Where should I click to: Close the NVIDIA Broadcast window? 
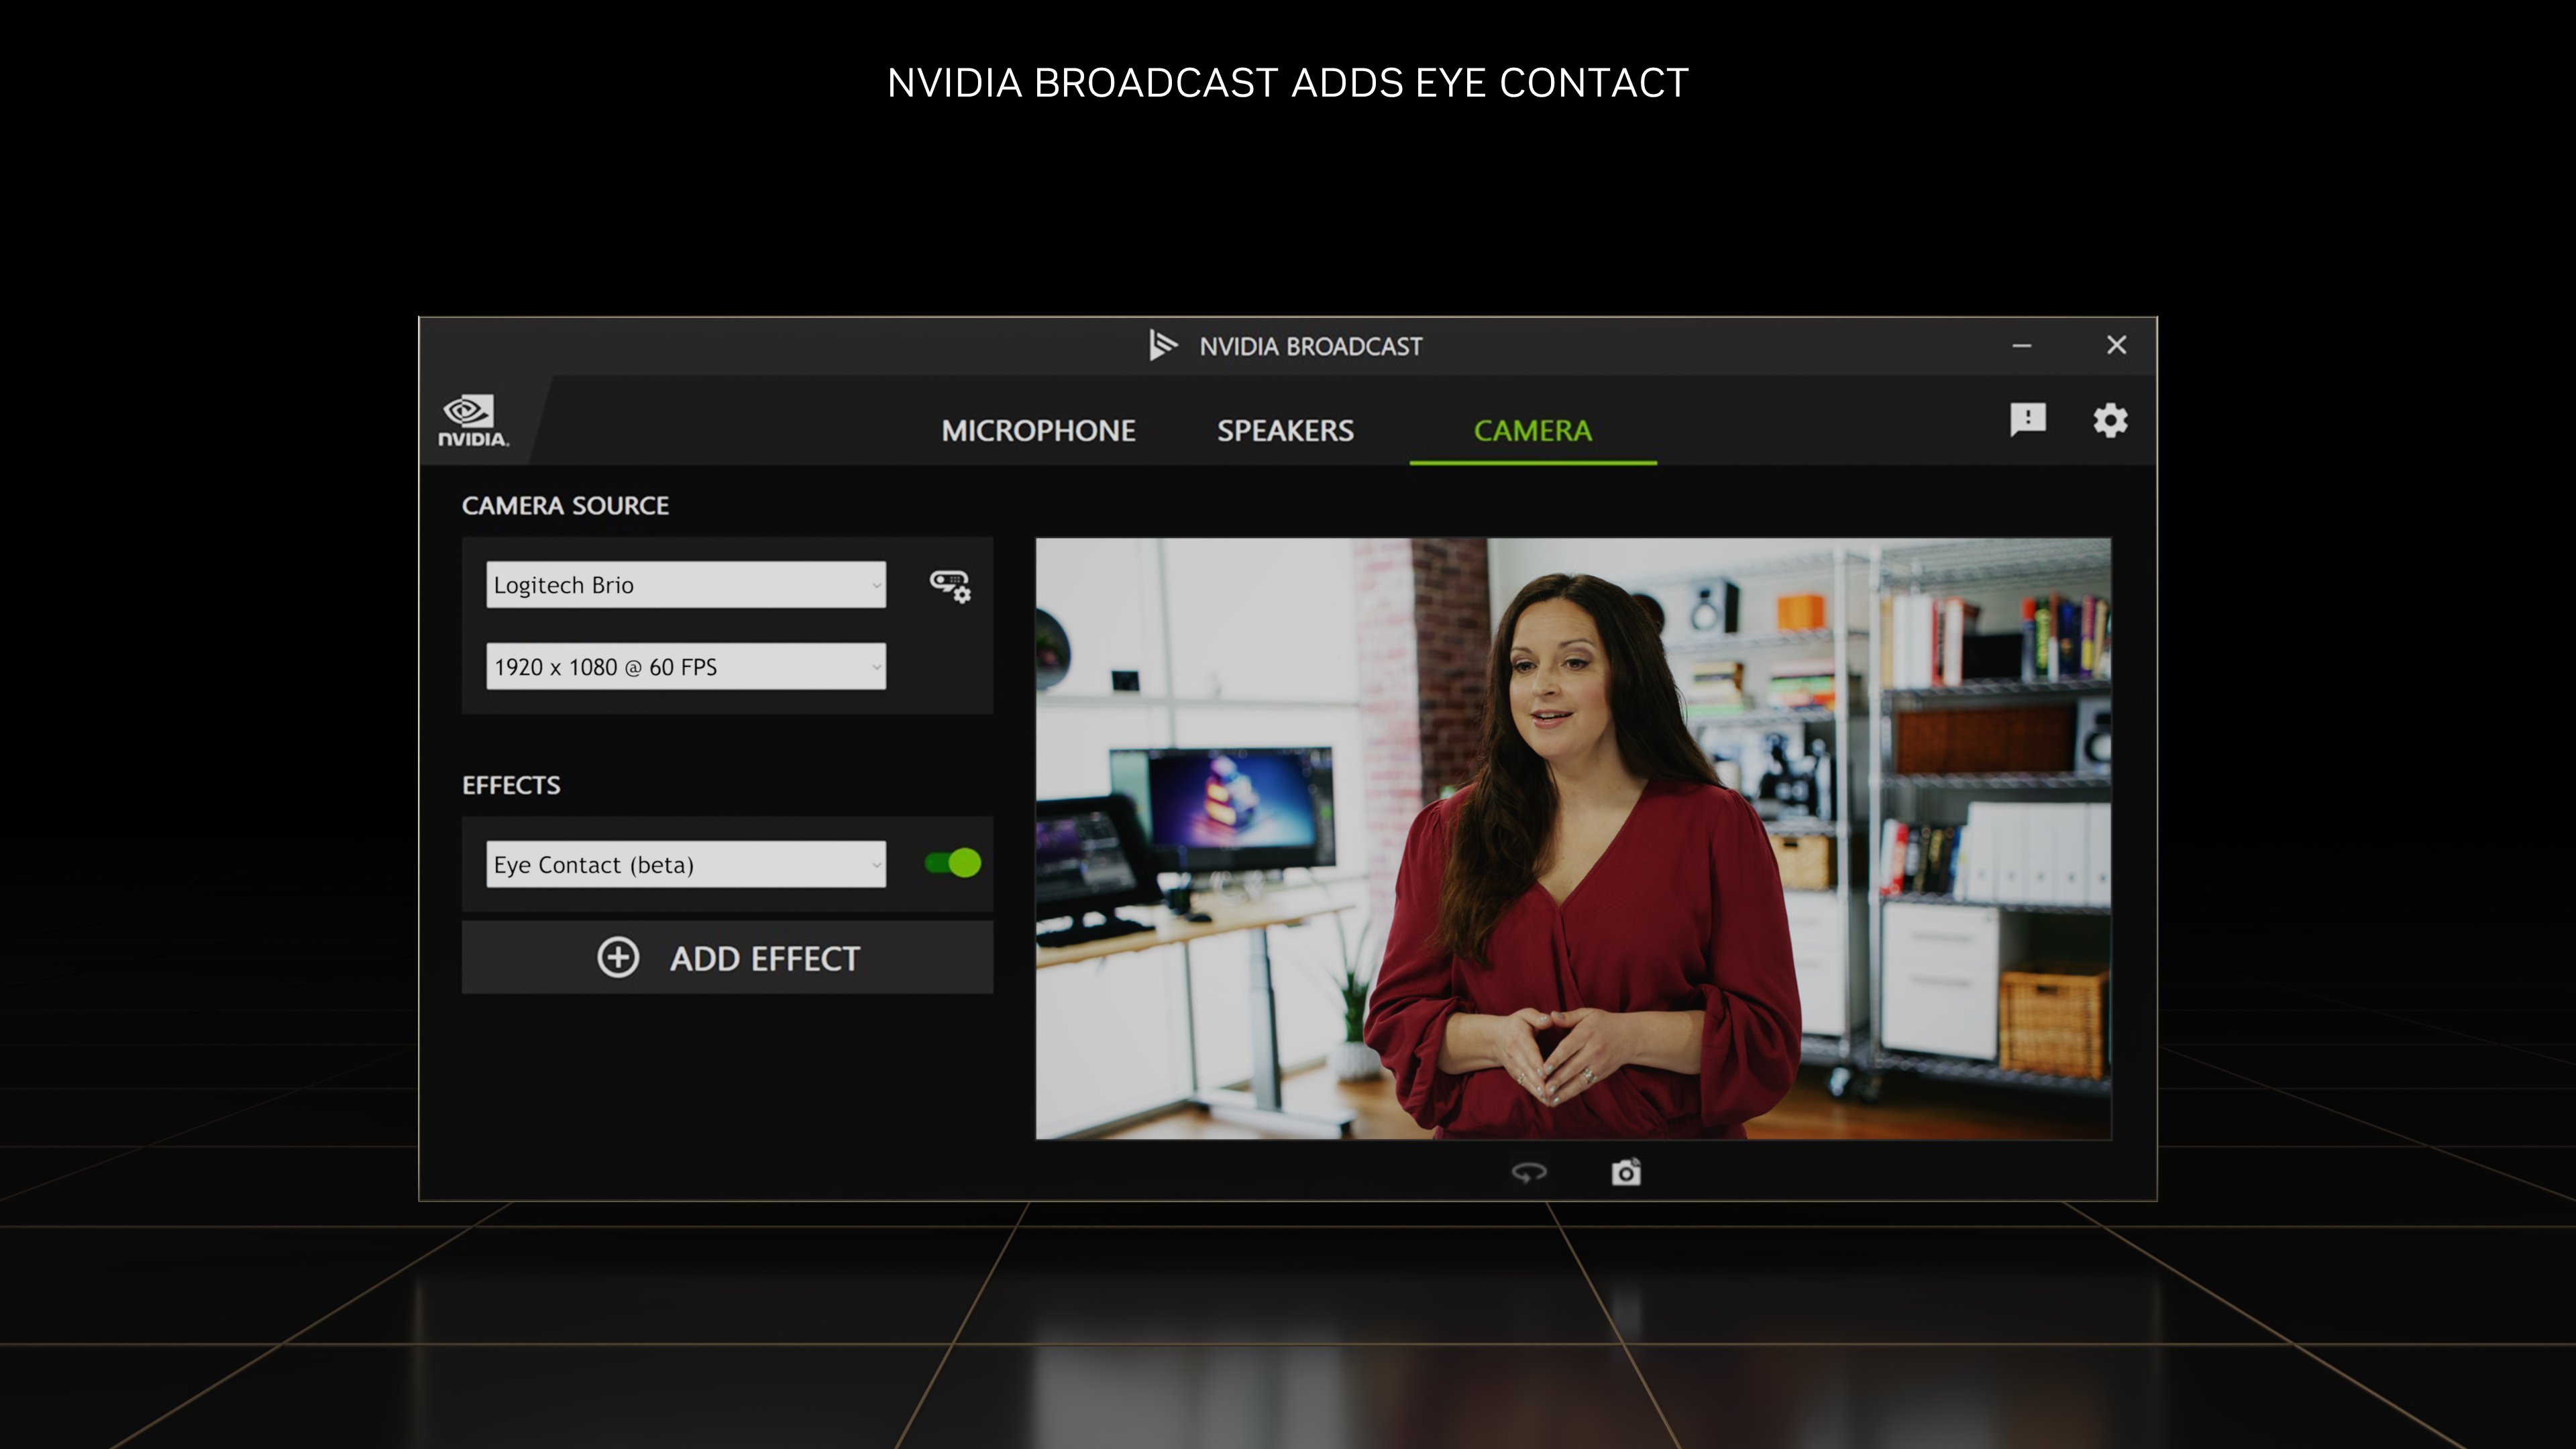[x=2116, y=345]
